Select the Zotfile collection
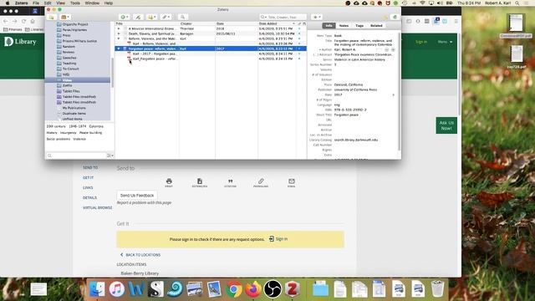The height and width of the screenshot is (301, 535). click(x=67, y=85)
